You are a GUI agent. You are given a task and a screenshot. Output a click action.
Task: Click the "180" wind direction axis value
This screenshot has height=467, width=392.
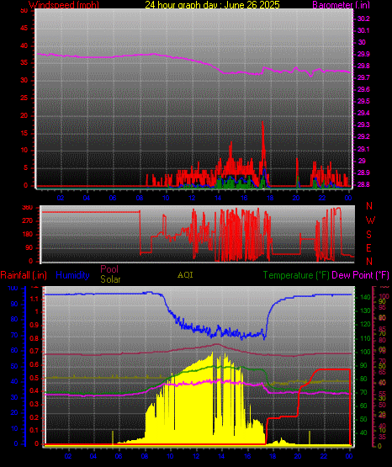tap(28, 235)
